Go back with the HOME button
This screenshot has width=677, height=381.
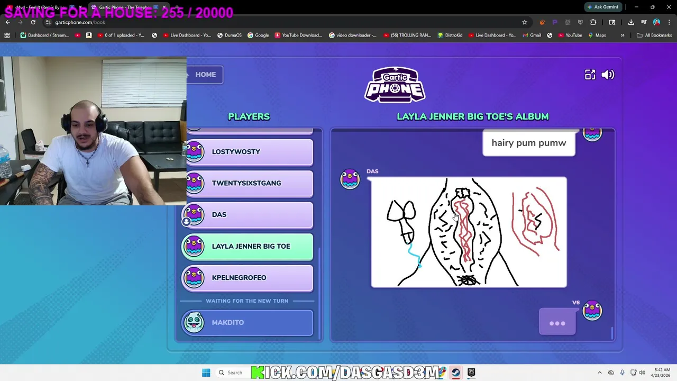click(x=205, y=75)
